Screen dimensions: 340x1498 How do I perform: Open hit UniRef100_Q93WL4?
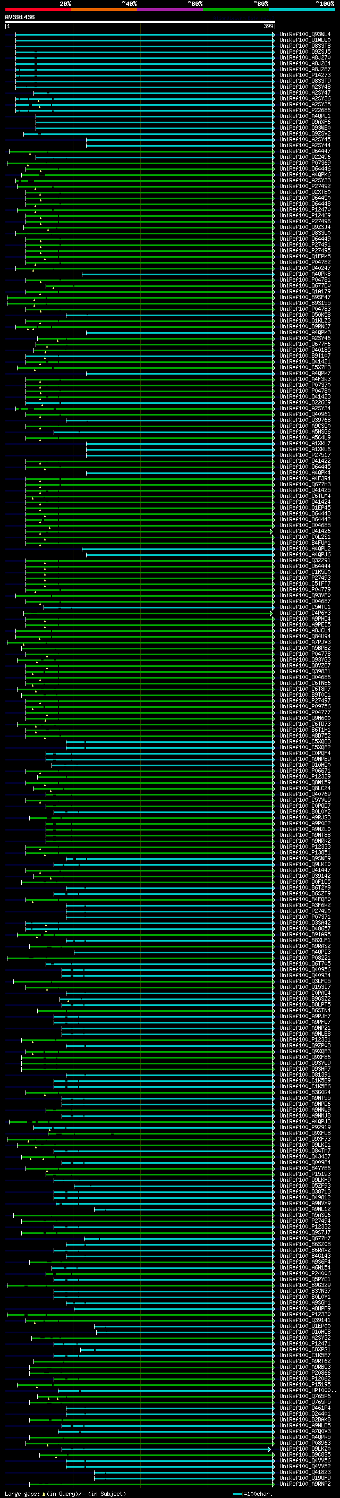305,35
